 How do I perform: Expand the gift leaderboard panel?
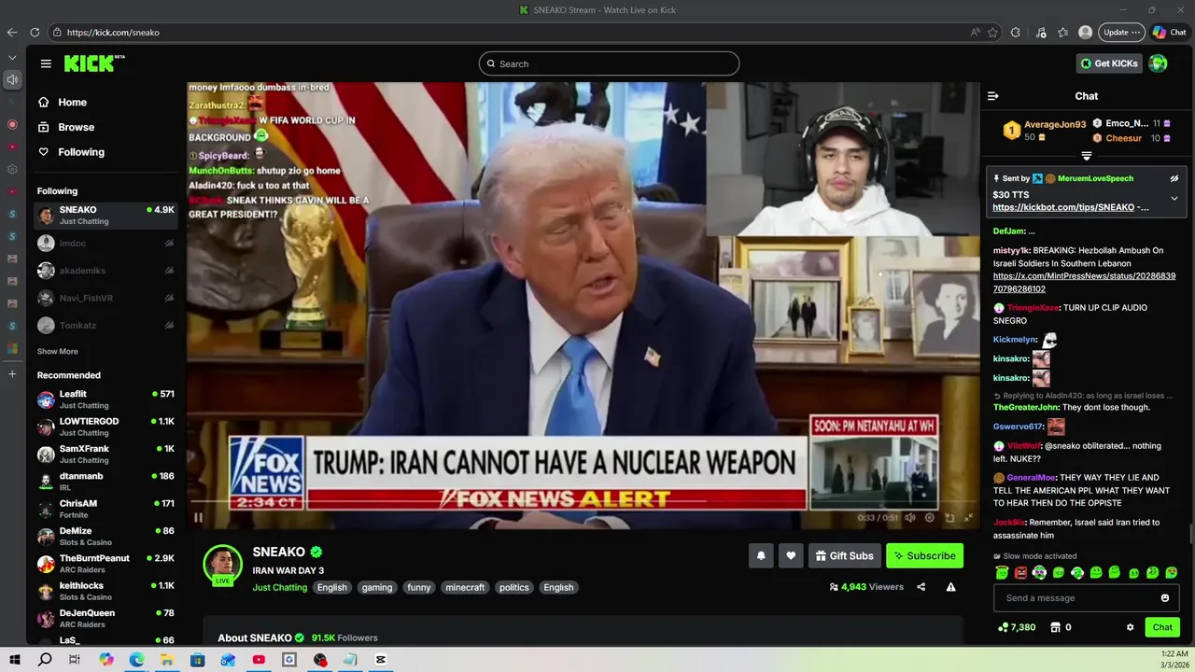(1087, 156)
